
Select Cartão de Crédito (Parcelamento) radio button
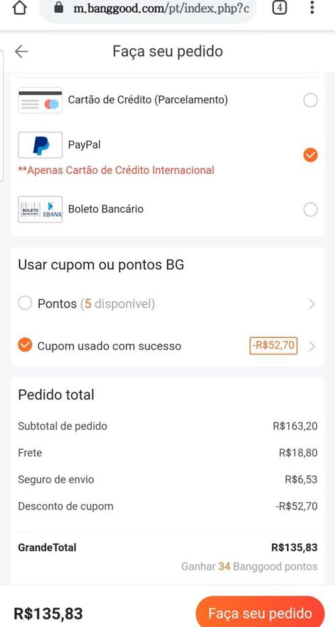coord(311,101)
